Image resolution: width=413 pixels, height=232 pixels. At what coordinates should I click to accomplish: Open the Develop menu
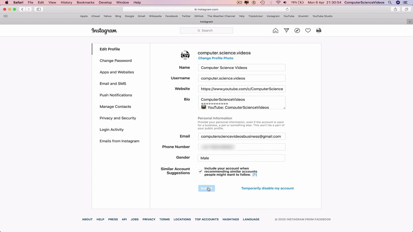[x=105, y=3]
